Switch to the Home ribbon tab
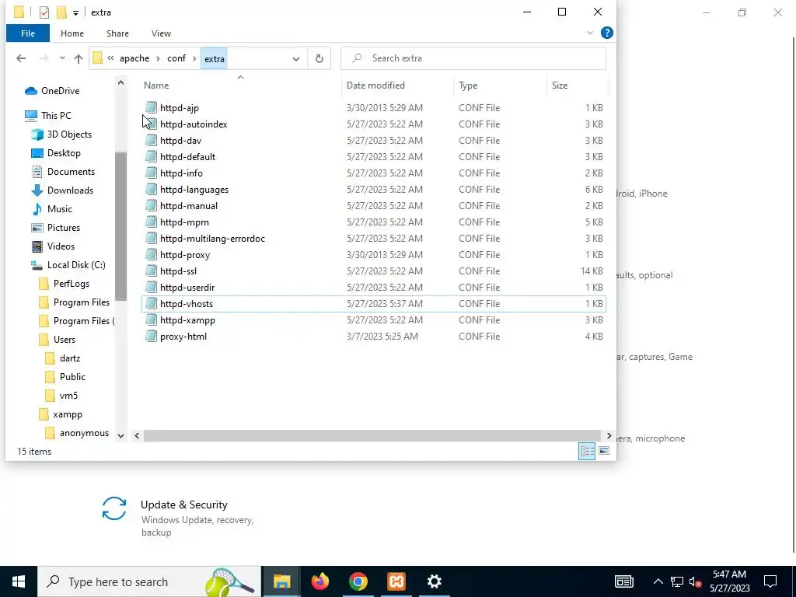 (72, 33)
